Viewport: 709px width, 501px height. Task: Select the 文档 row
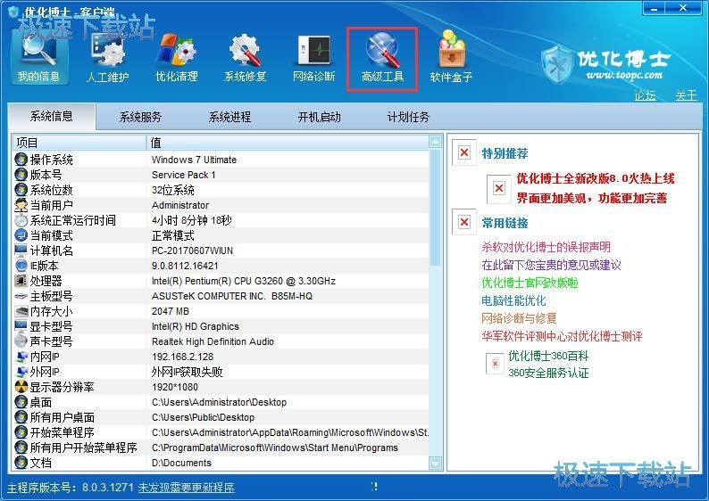point(221,463)
